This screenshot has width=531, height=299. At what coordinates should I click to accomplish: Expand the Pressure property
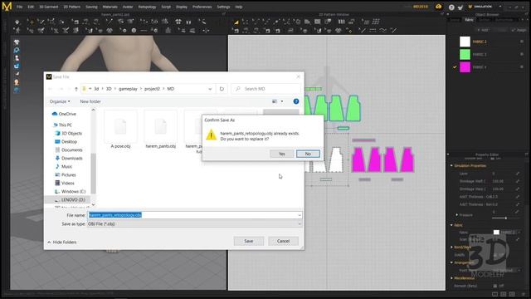[x=457, y=215]
